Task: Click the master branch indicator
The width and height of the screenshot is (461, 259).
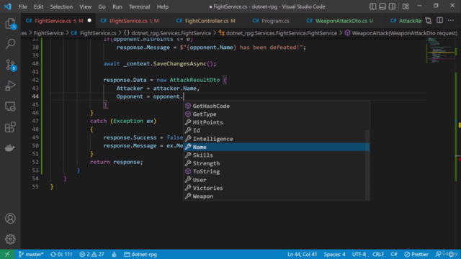Action: point(30,254)
